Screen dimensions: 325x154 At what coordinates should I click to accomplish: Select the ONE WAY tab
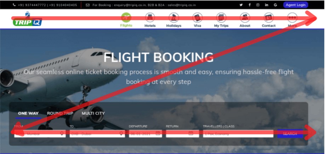[x=28, y=113]
